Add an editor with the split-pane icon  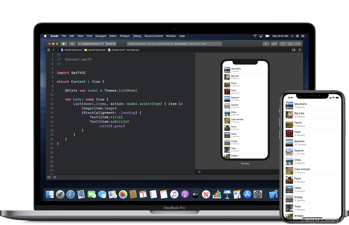point(300,50)
